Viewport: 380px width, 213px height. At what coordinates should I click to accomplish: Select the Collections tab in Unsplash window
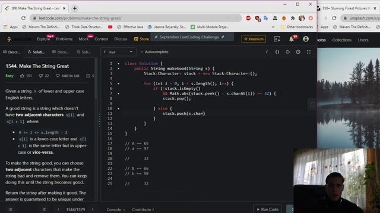tap(342, 40)
